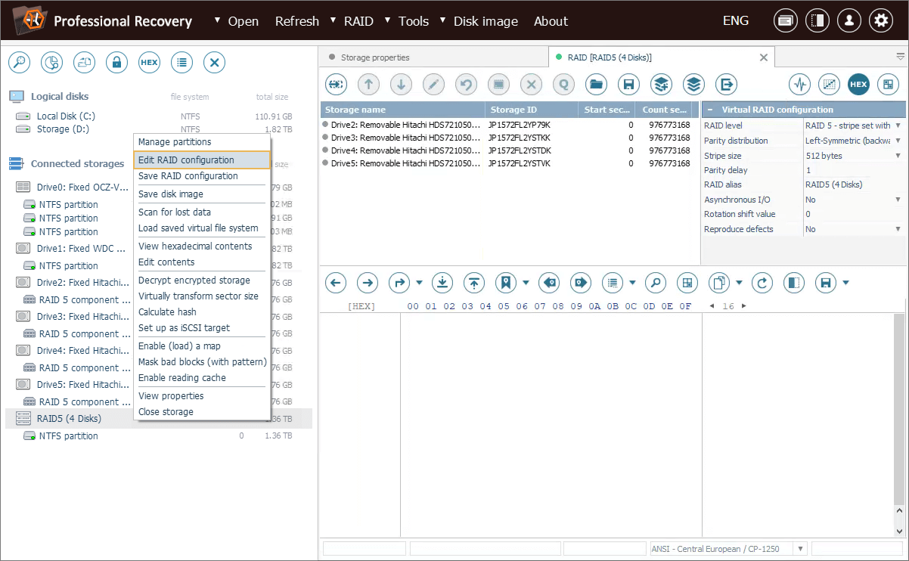
Task: Click the user account icon in title bar
Action: [x=849, y=21]
